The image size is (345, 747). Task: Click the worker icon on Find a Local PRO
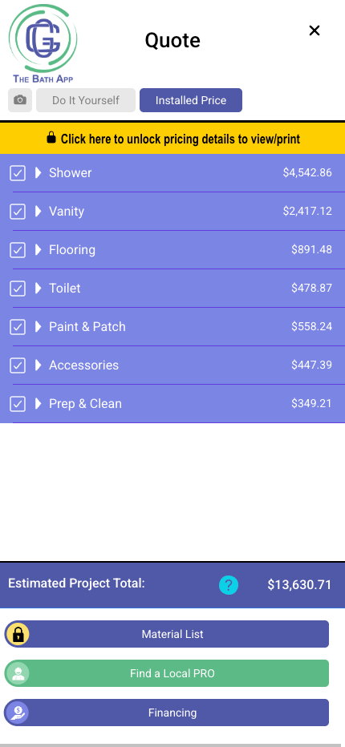point(18,673)
